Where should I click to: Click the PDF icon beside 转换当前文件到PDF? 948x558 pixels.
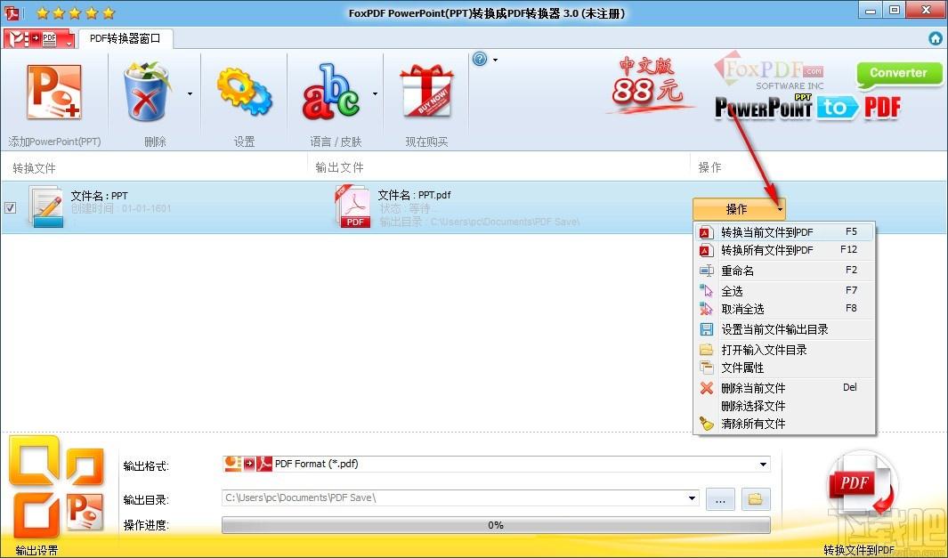[x=706, y=232]
